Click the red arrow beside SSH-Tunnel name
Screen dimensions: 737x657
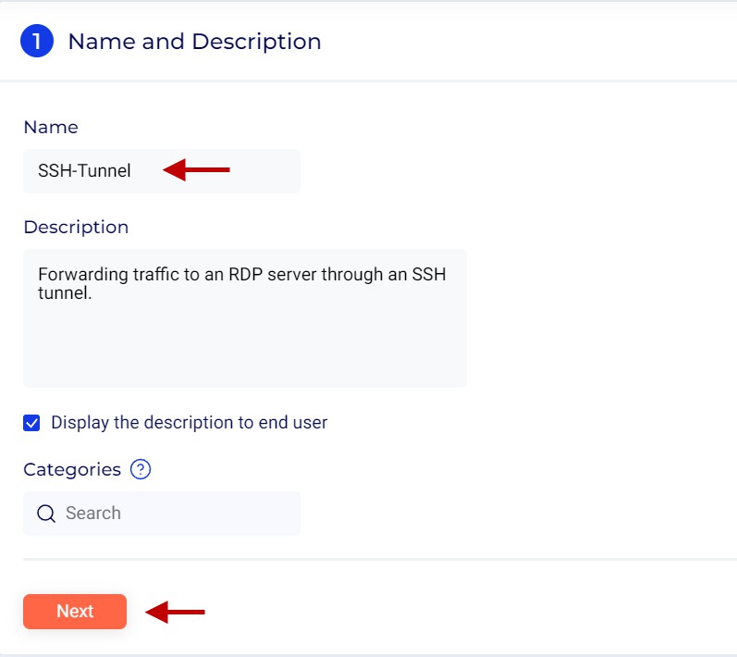pos(196,170)
